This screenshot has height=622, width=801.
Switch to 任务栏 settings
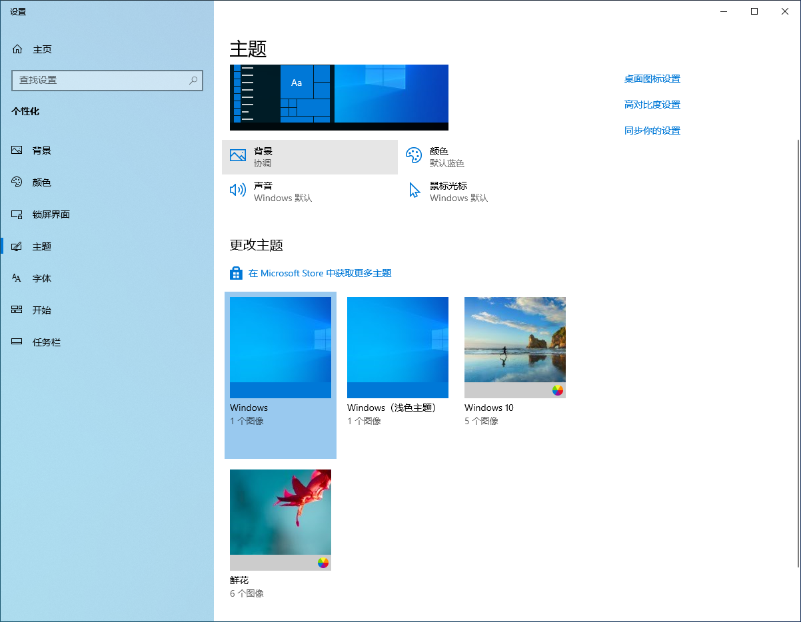pos(107,342)
